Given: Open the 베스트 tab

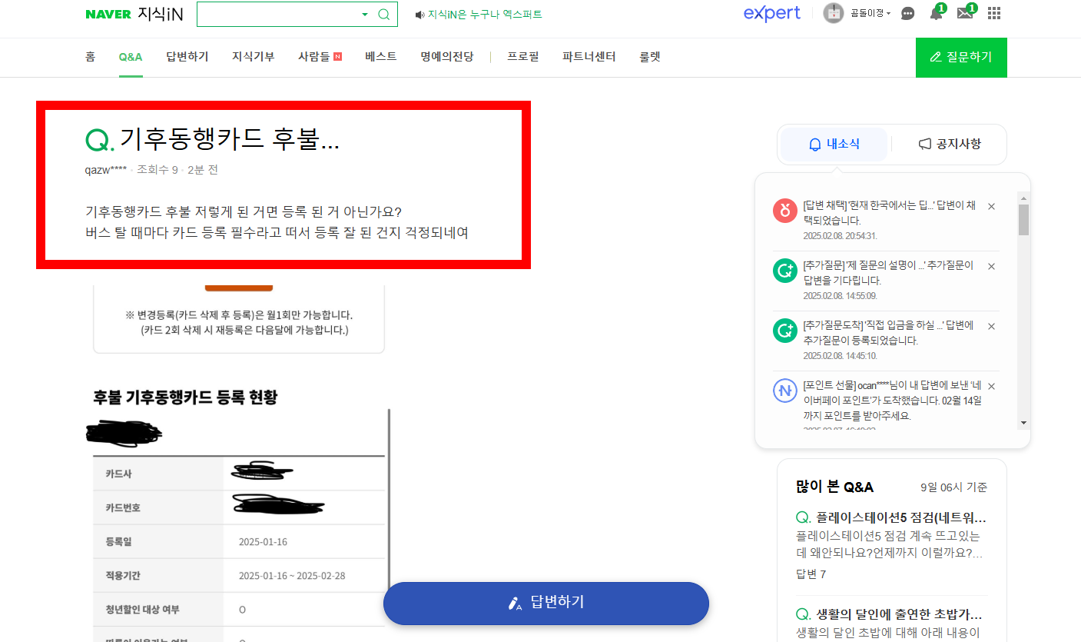Looking at the screenshot, I should [x=381, y=57].
